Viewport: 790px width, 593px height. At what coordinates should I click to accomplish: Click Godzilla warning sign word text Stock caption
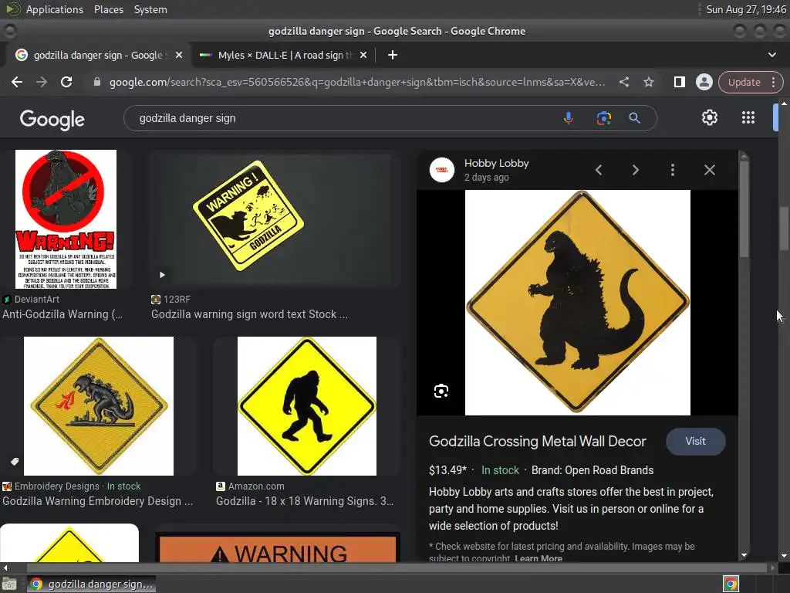point(249,314)
